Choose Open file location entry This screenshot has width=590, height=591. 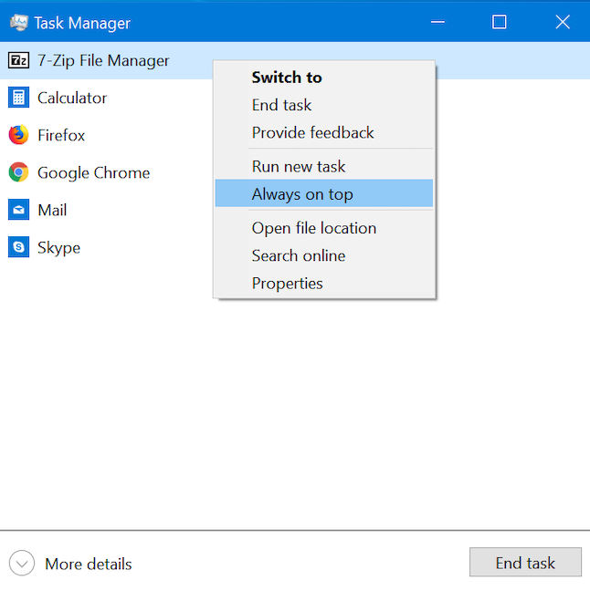(324, 228)
